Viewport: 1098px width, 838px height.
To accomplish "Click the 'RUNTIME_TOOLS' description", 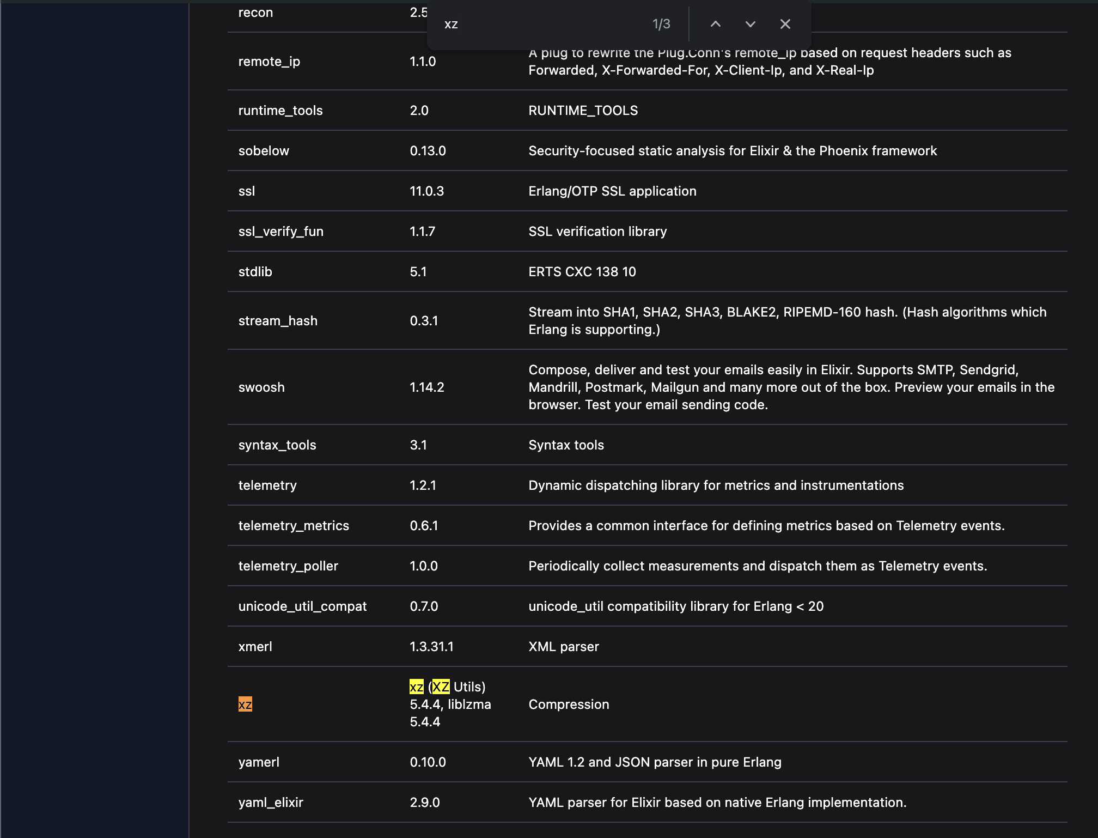I will tap(583, 111).
